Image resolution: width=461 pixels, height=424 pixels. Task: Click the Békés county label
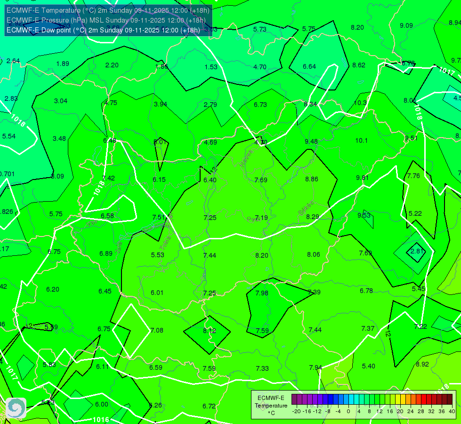pos(306,208)
